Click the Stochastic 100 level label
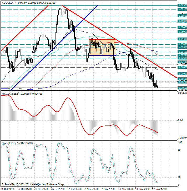 click(x=180, y=142)
